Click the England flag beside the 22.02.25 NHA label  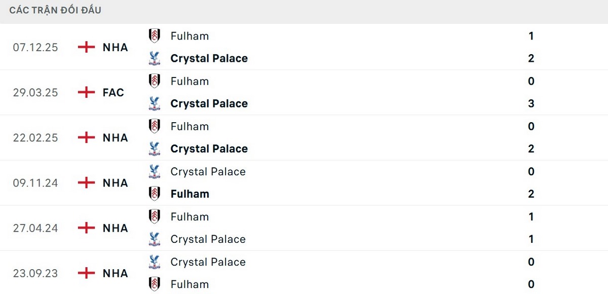(86, 137)
